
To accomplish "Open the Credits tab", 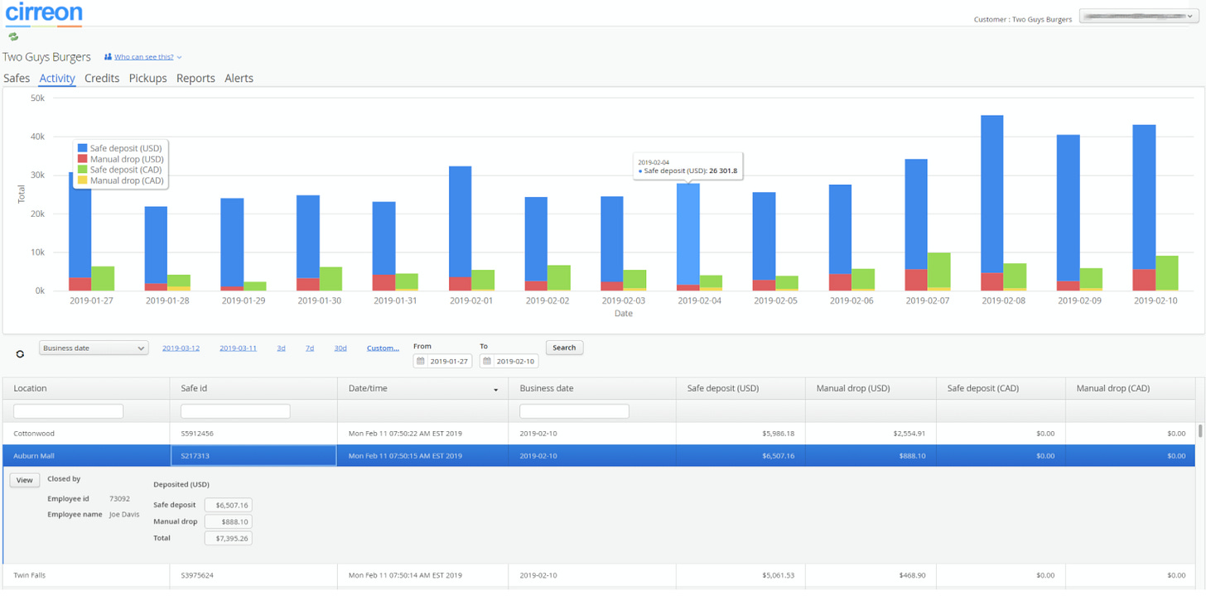I will coord(102,78).
